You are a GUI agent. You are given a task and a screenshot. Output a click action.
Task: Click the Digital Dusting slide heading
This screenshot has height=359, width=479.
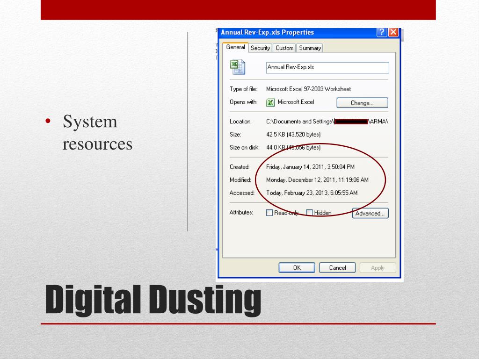tap(153, 300)
